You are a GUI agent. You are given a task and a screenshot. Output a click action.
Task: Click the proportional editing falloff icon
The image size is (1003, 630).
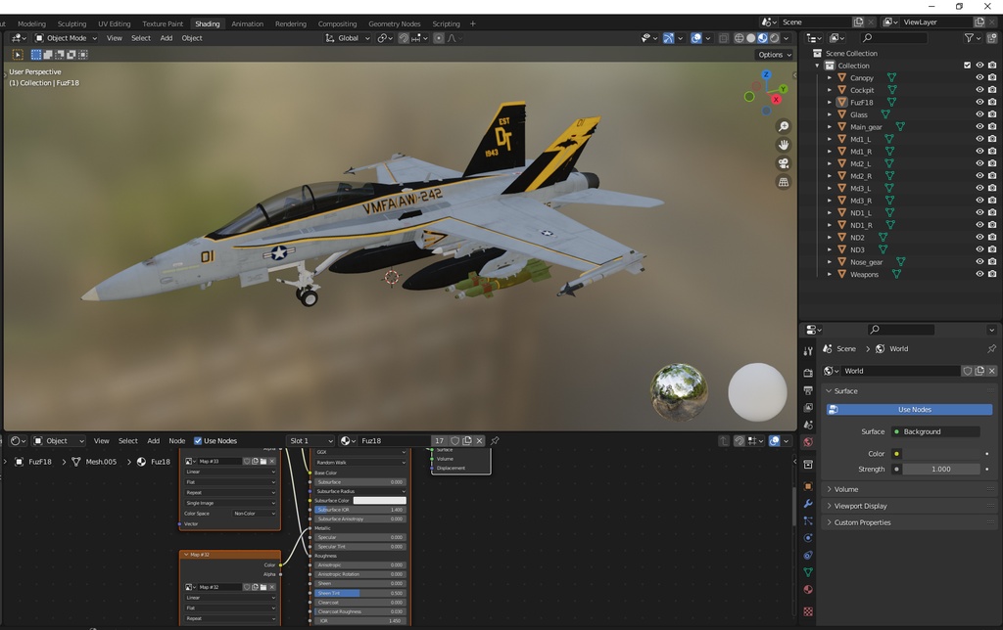453,38
